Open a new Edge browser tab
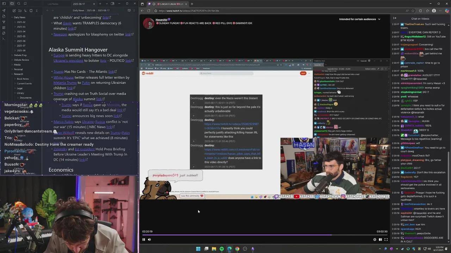Viewport: 451px width, 253px height. click(x=192, y=4)
